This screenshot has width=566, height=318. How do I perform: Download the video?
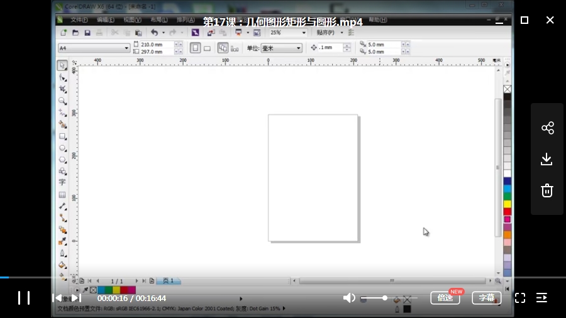[547, 159]
